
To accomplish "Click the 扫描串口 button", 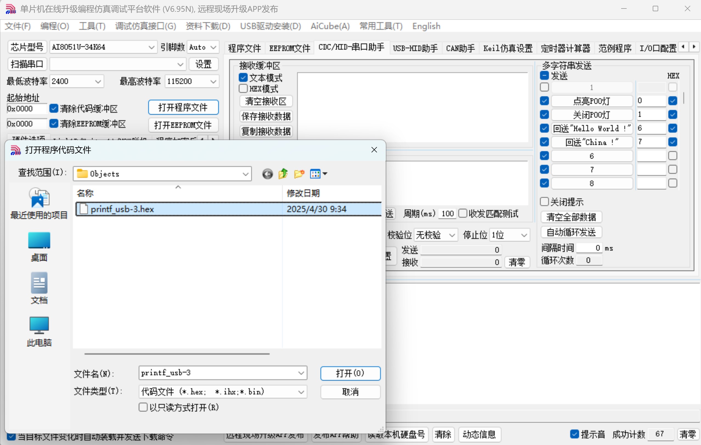I will click(x=27, y=64).
